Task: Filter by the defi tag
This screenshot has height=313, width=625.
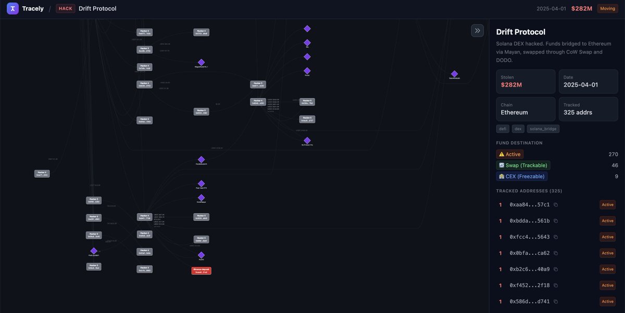Action: point(503,129)
